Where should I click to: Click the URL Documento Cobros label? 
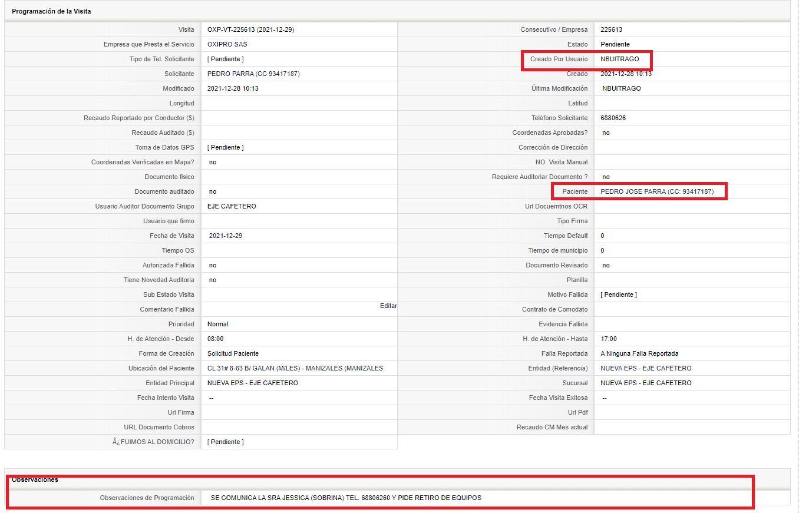click(x=159, y=427)
